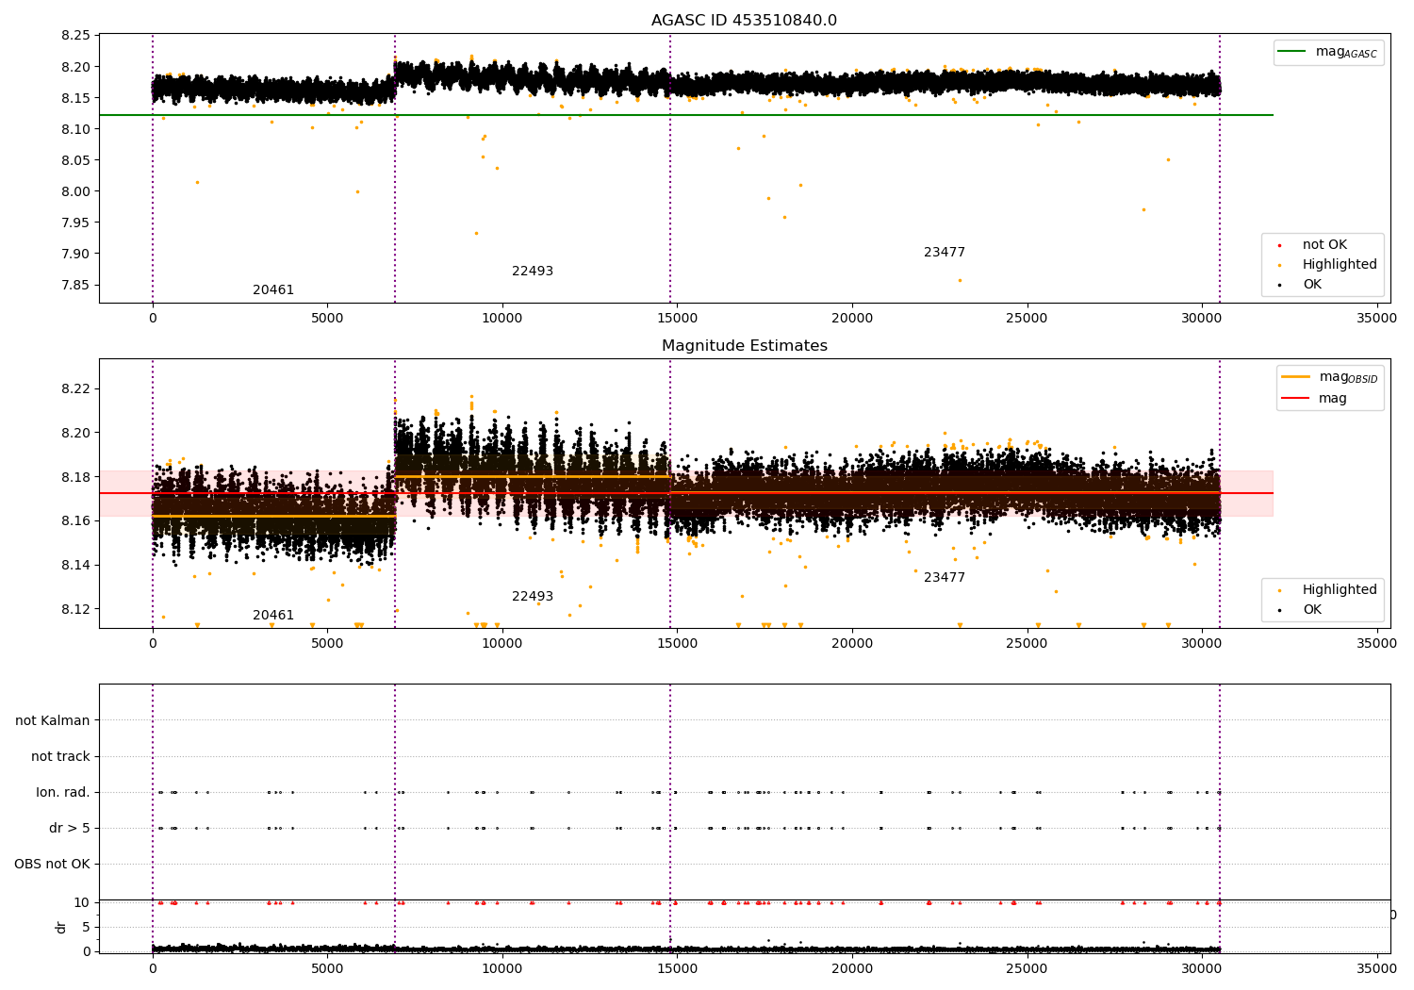Select 'not OK' legend entry in top plot
The image size is (1414, 990).
click(x=1324, y=244)
